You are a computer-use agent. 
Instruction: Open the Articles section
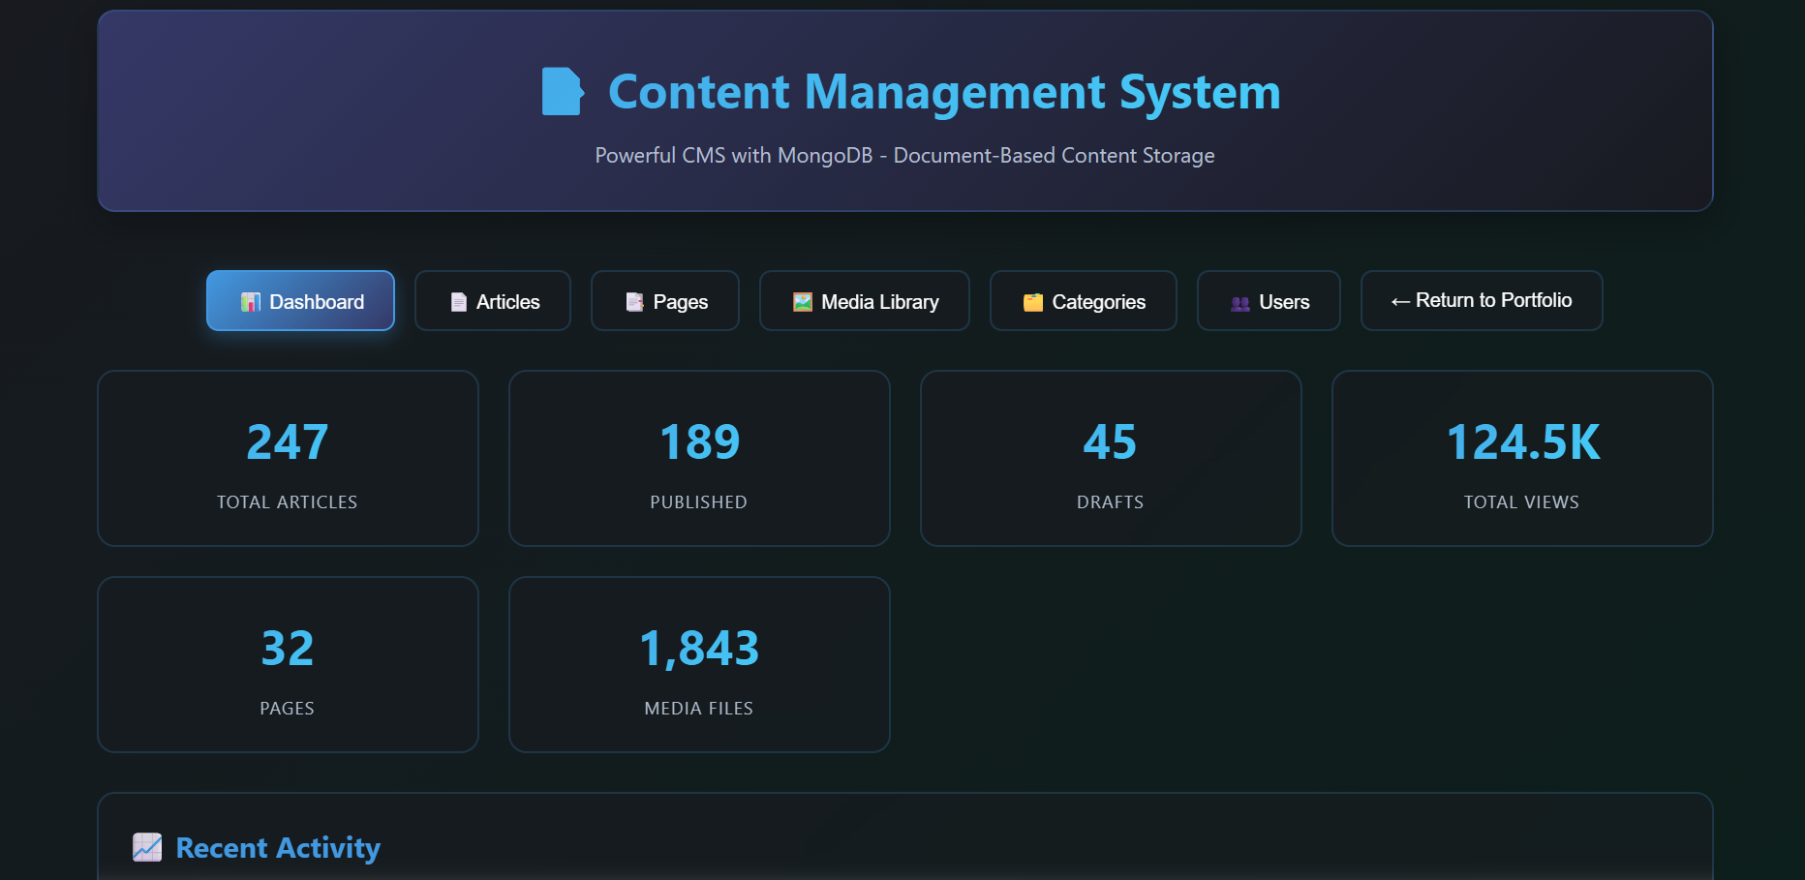[492, 301]
